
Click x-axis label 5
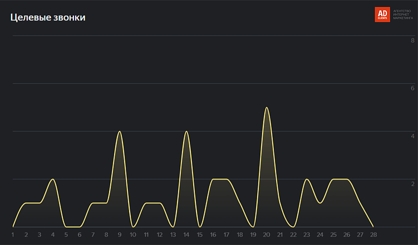coord(66,235)
